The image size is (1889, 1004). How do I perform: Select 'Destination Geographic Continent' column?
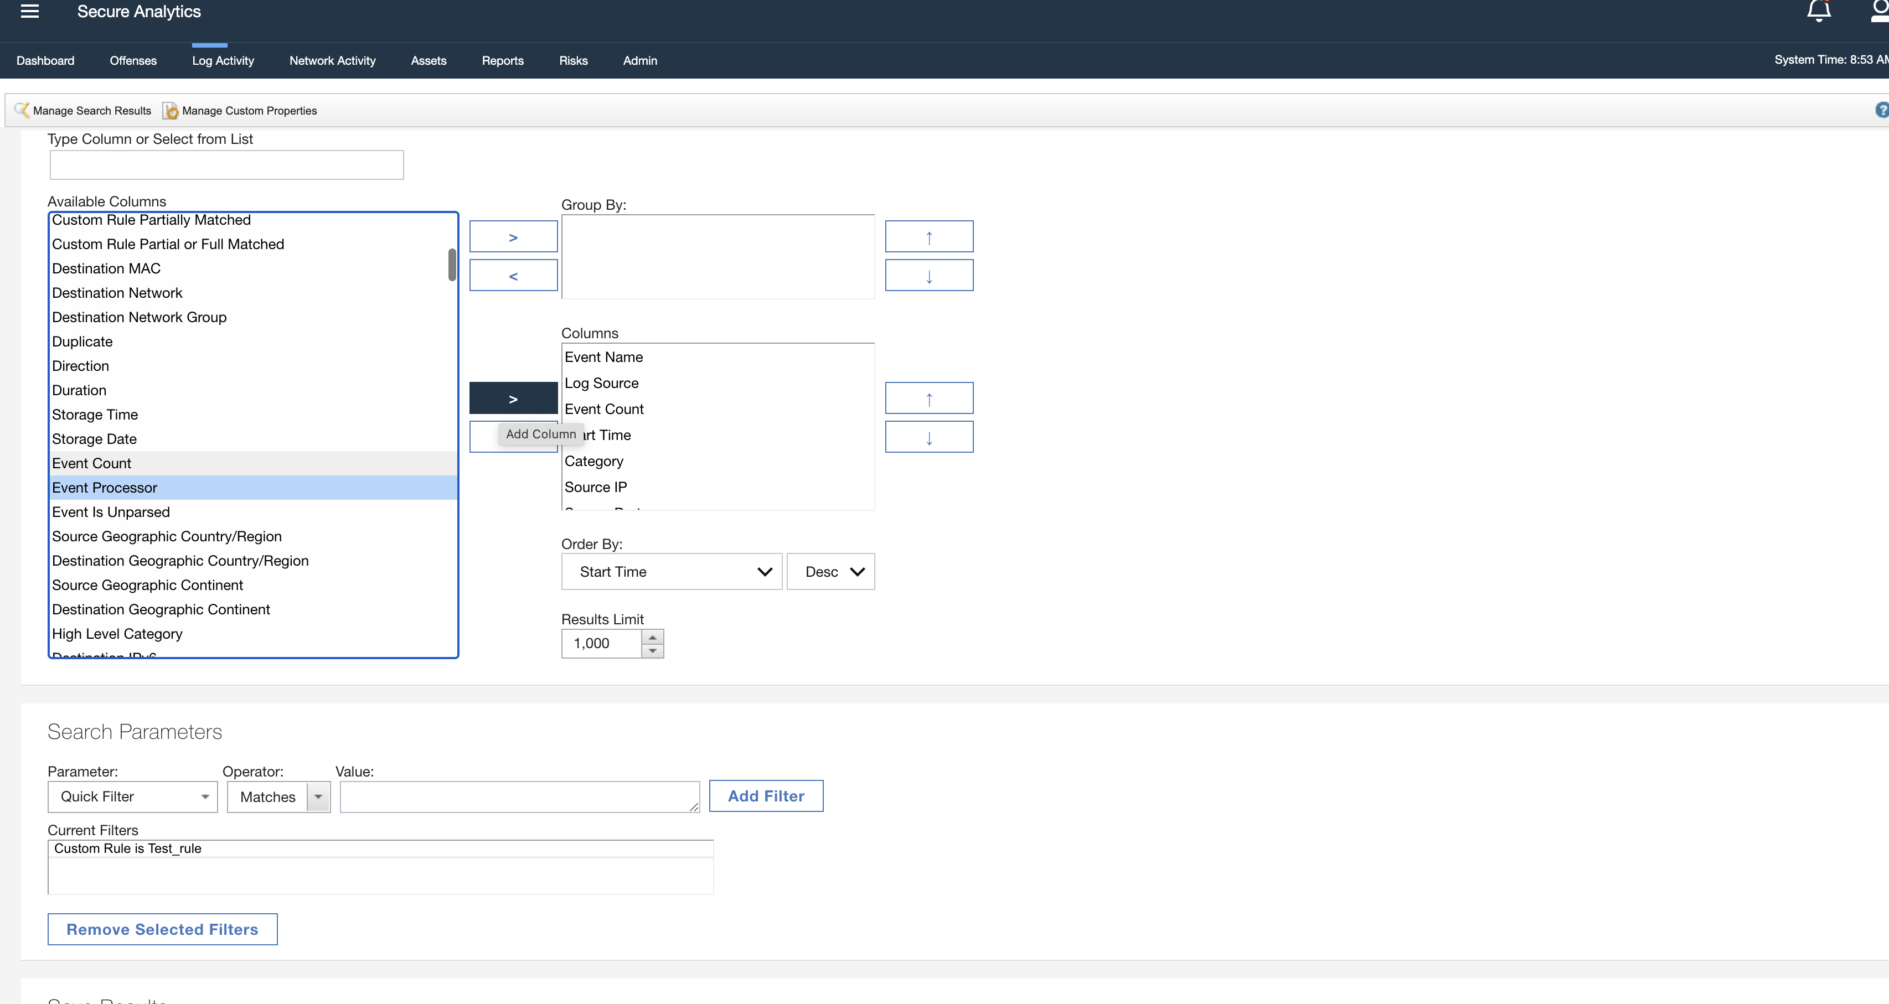[x=254, y=610]
